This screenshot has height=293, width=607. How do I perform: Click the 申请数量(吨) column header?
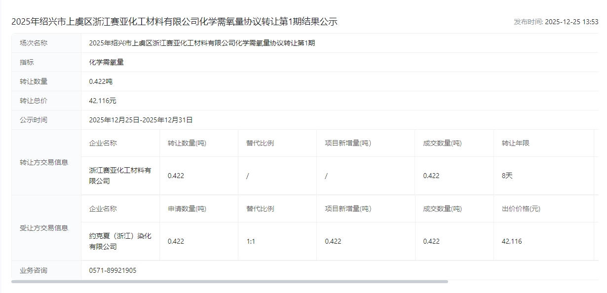click(187, 209)
